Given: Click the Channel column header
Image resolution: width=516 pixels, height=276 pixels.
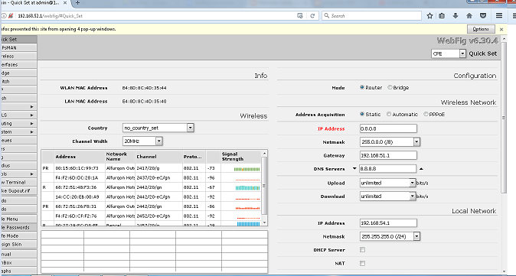Looking at the screenshot, I should tap(159, 157).
